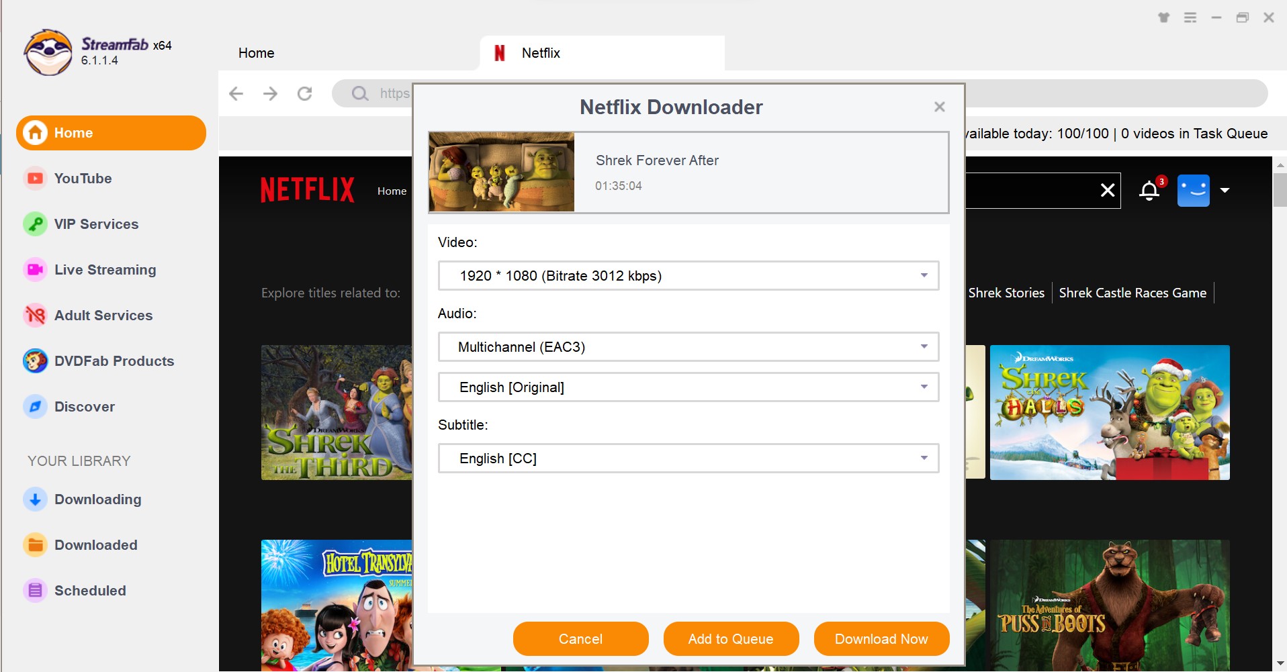The width and height of the screenshot is (1287, 672).
Task: Go forward with the browser forward arrow
Action: tap(270, 93)
